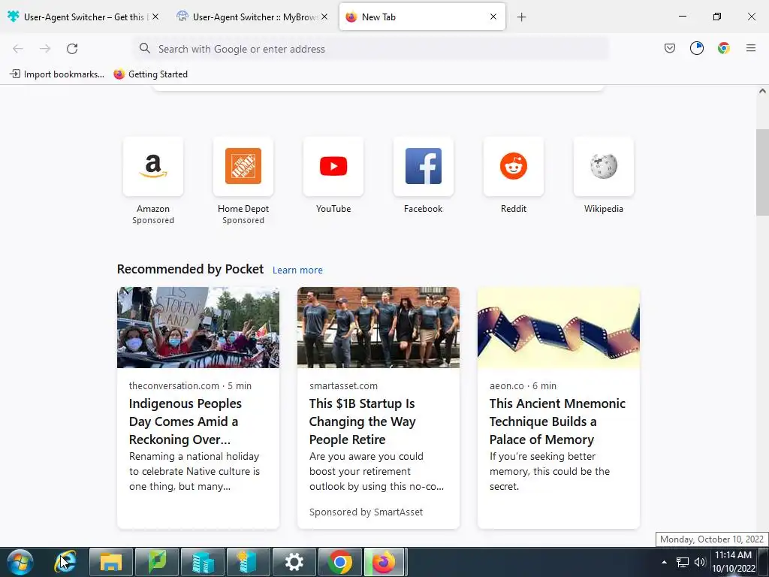Open the Firefox application menu (hamburger)

click(751, 48)
